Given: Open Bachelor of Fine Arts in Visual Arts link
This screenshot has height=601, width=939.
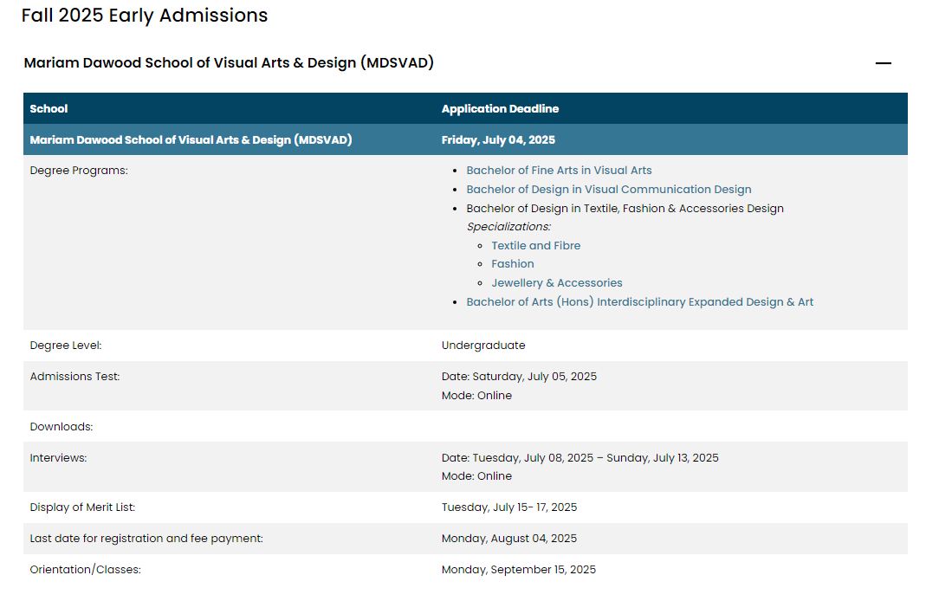Looking at the screenshot, I should tap(559, 170).
